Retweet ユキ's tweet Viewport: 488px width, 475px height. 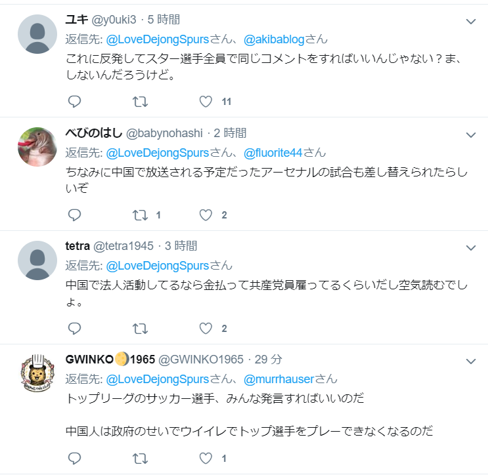point(140,102)
